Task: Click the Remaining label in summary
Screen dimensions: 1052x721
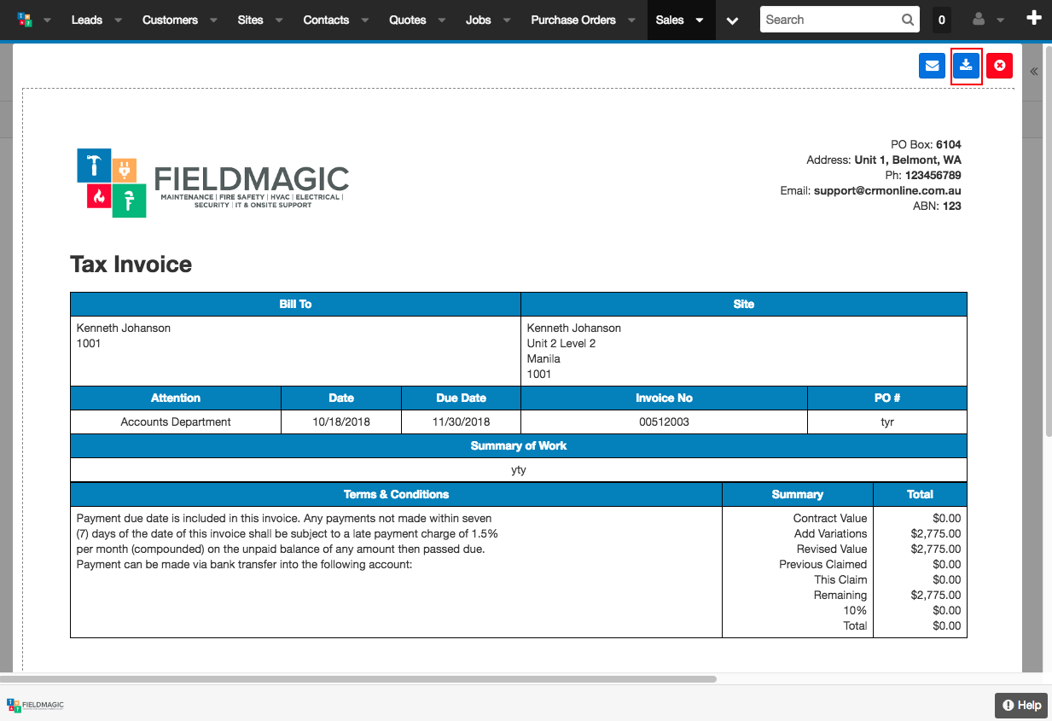Action: click(840, 595)
